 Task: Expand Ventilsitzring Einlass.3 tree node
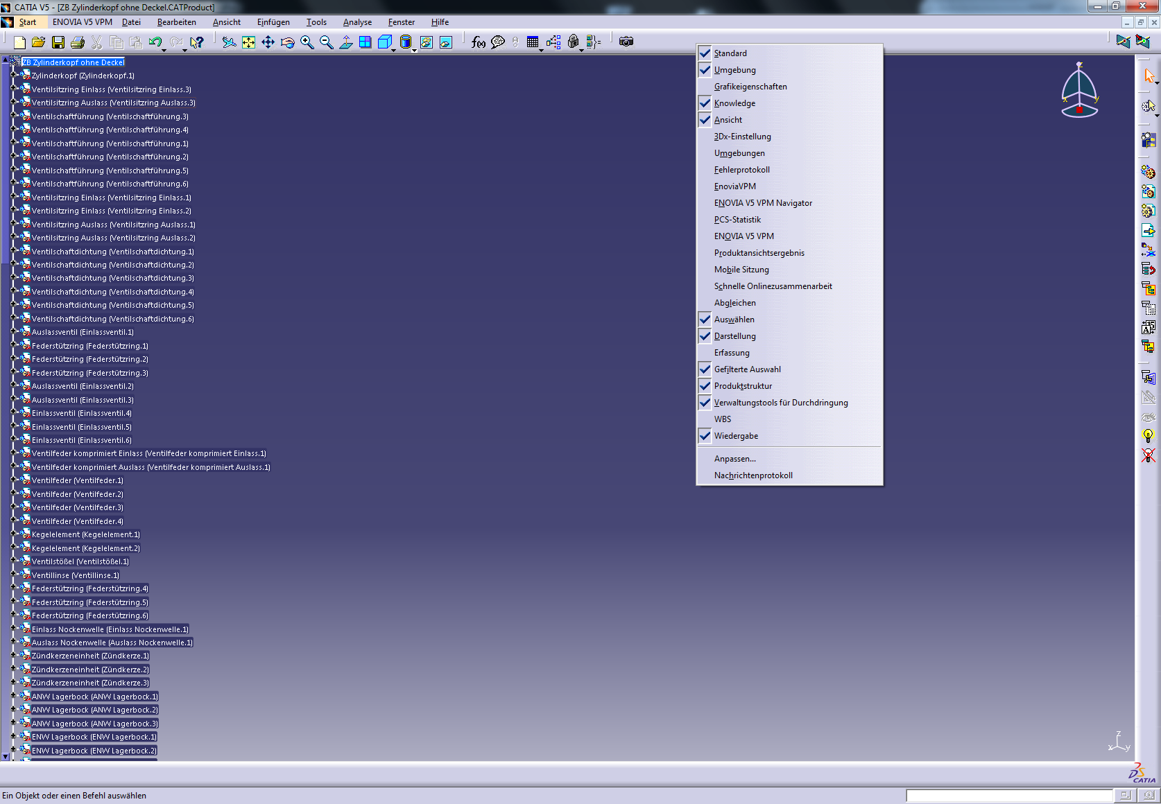tap(13, 89)
